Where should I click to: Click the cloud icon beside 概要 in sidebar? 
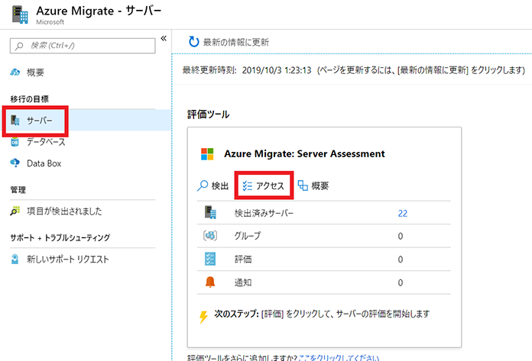[15, 73]
